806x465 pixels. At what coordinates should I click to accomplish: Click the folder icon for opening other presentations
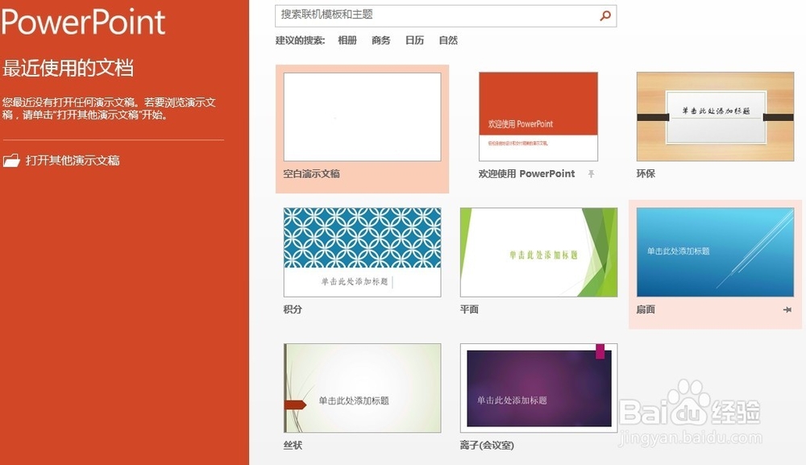tap(10, 160)
